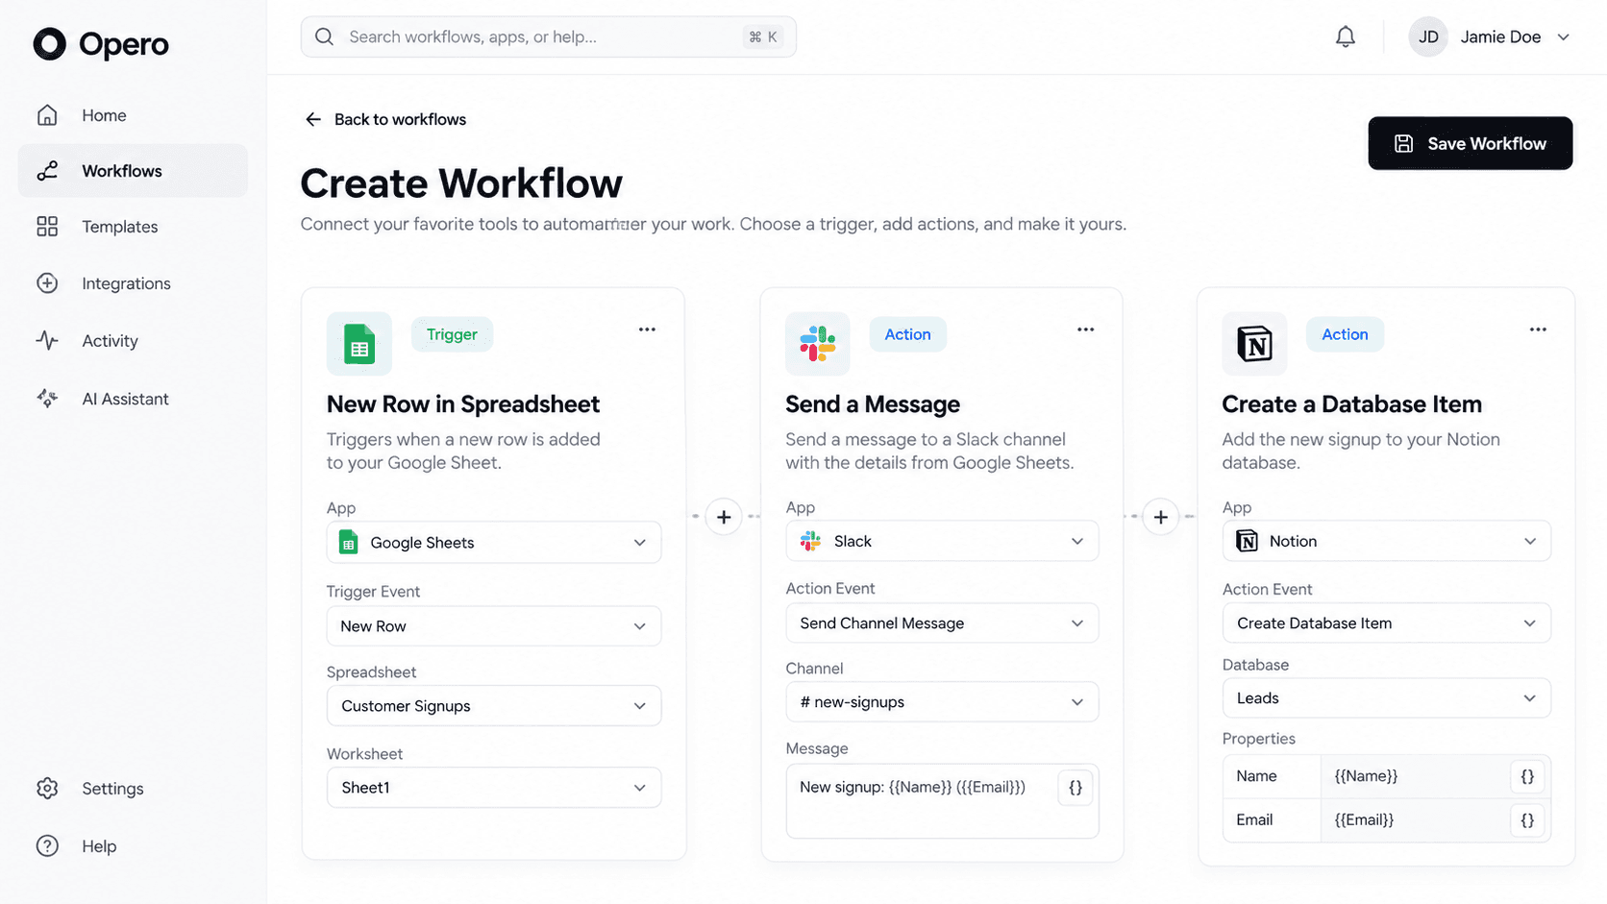Open the # new-signups channel dropdown
Screen dimensions: 1607x904
[x=942, y=702]
